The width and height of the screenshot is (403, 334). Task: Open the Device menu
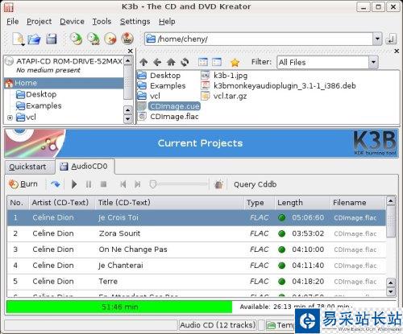(x=72, y=22)
